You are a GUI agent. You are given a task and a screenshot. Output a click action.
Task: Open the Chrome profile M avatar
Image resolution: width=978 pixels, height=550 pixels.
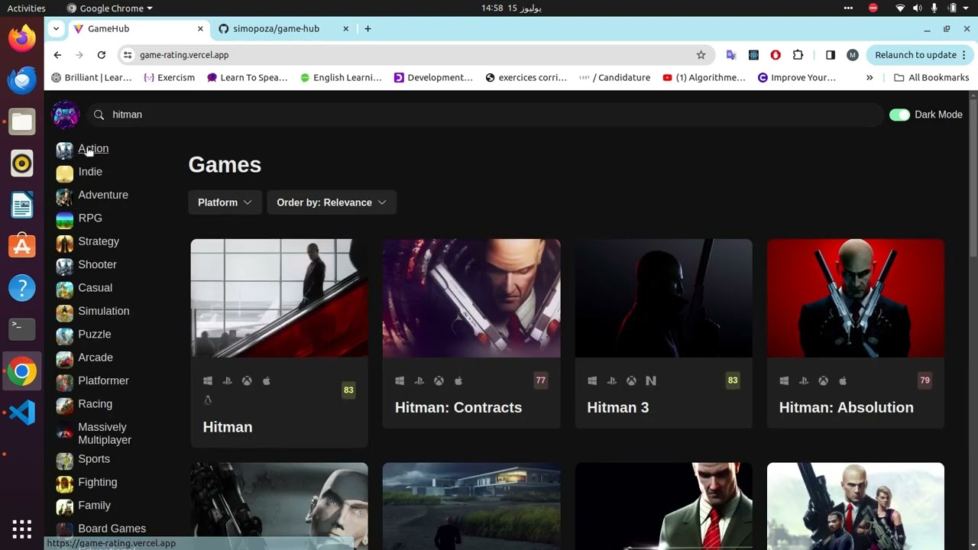coord(853,55)
